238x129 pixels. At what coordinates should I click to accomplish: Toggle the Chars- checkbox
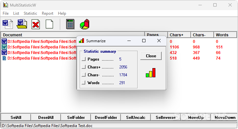pos(84,75)
